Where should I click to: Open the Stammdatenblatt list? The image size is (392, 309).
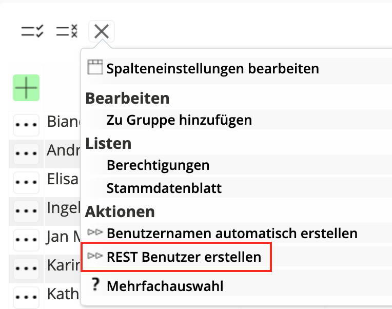coord(164,188)
